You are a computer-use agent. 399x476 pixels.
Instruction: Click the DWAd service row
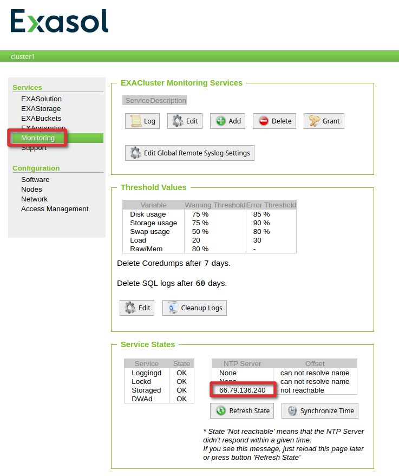(159, 399)
